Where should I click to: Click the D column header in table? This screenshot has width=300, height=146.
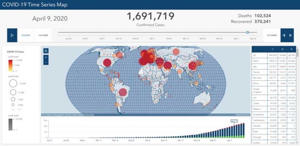tap(282, 49)
